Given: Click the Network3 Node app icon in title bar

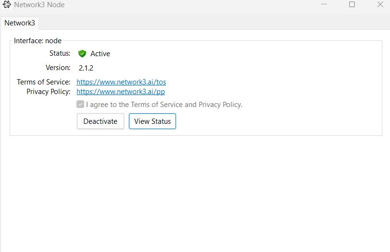Looking at the screenshot, I should click(x=7, y=4).
